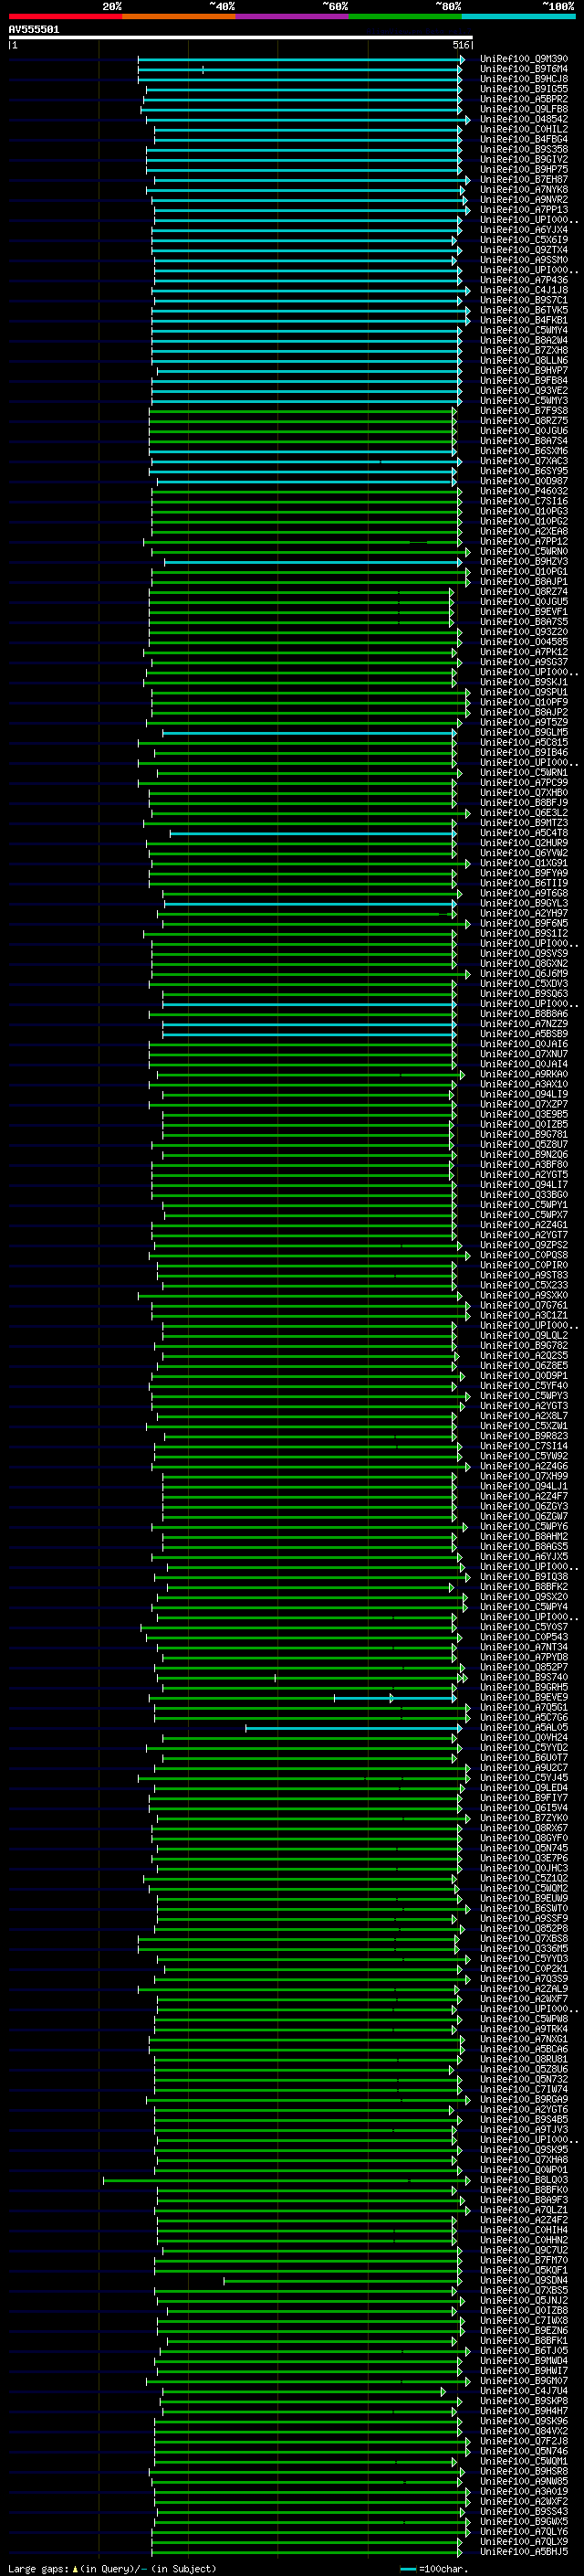The width and height of the screenshot is (584, 2576).
Task: Click the purple ~60% identity legend segment
Action: point(291,16)
